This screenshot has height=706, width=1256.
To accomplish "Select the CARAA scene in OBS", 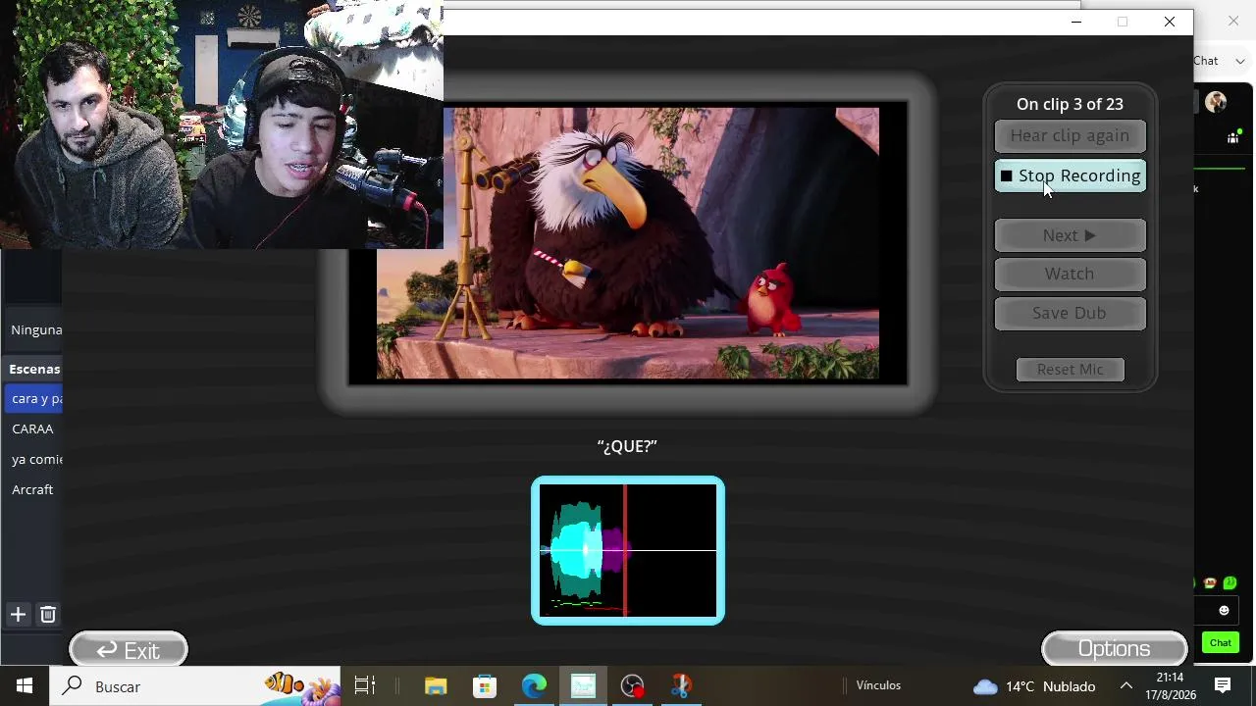I will coord(33,429).
